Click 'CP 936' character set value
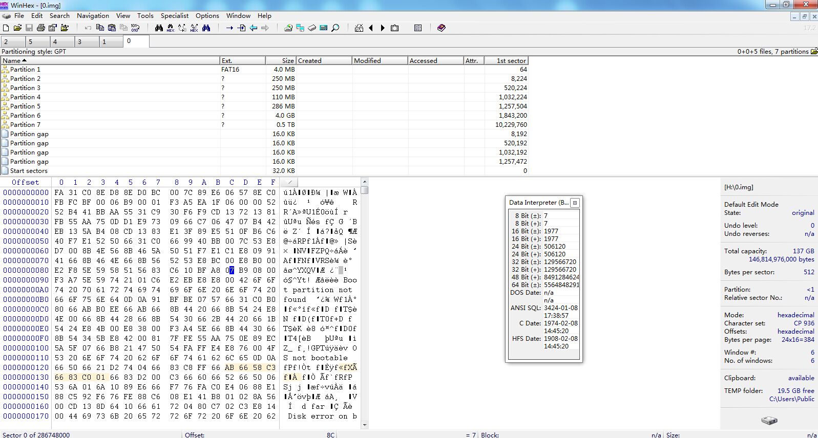Screen dimensions: 818x438 click(x=804, y=323)
